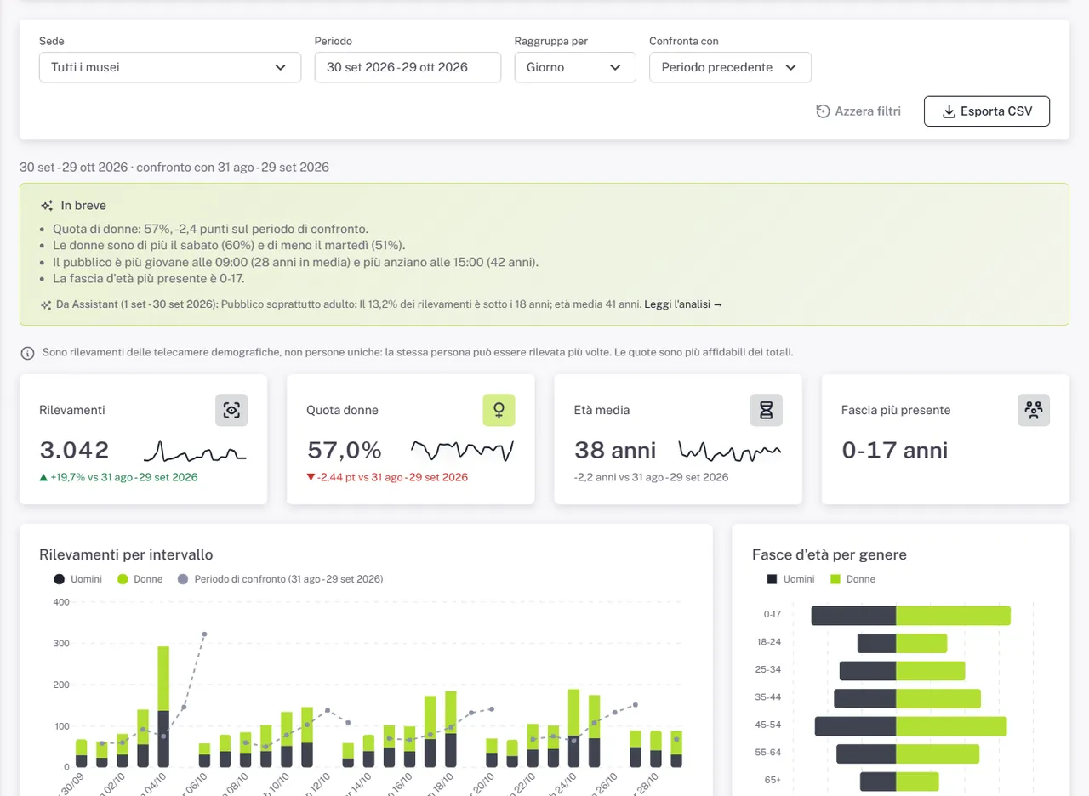Click the 65+ age group label
Screen dimensions: 1089x796
pyautogui.click(x=773, y=780)
